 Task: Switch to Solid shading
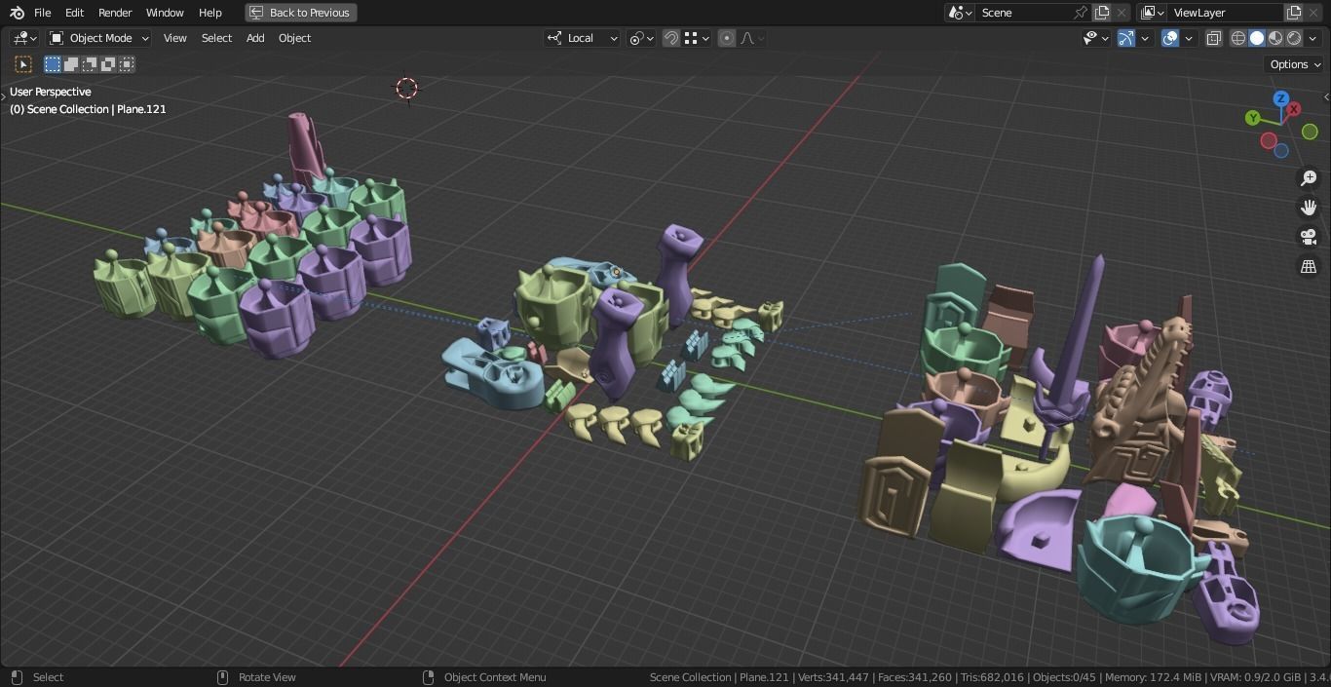1257,38
